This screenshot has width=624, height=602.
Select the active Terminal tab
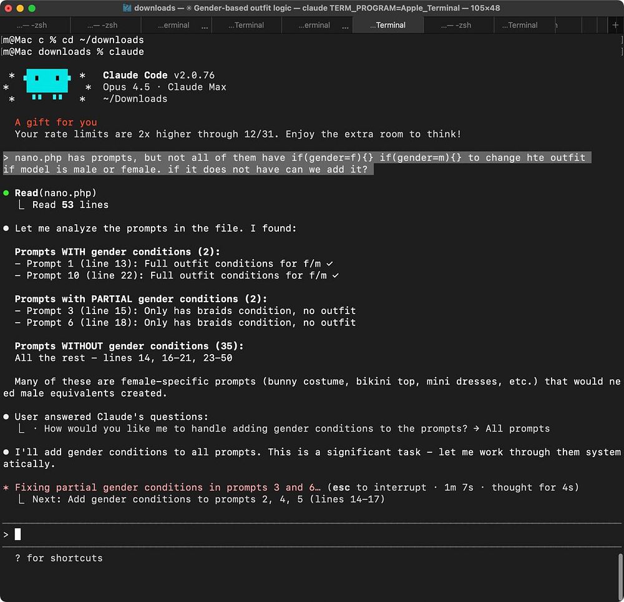point(388,25)
